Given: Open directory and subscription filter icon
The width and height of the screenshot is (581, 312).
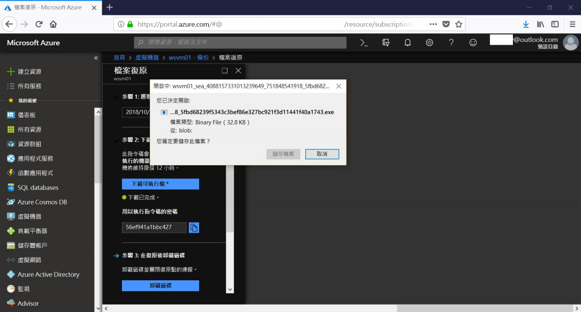Looking at the screenshot, I should (386, 43).
